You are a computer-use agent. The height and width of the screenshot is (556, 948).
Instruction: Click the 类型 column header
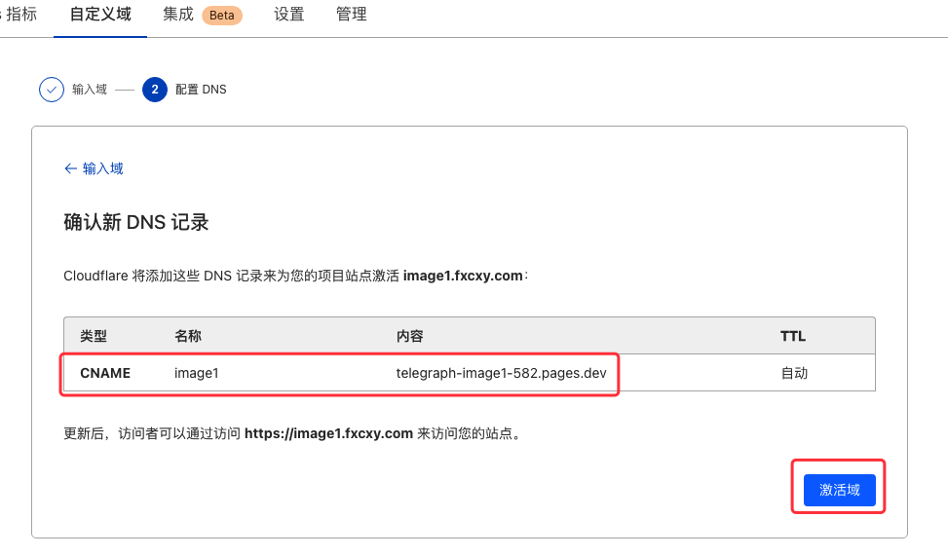pyautogui.click(x=94, y=336)
